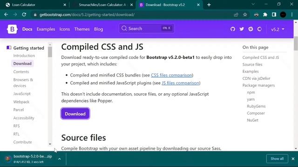
Task: Jump to Source files in page contents
Action: [252, 64]
